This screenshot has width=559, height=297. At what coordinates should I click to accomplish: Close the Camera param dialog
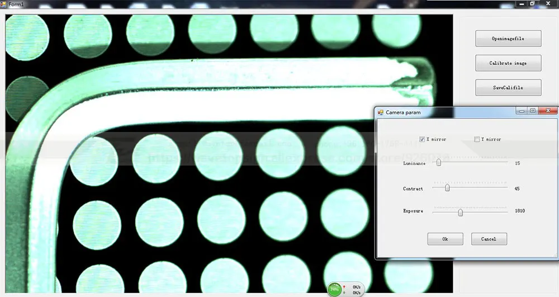coord(548,111)
